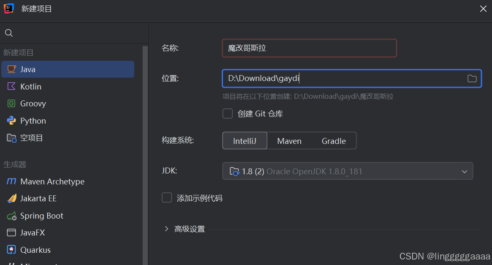The height and width of the screenshot is (265, 492).
Task: Choose Groovy project type
Action: (x=68, y=103)
